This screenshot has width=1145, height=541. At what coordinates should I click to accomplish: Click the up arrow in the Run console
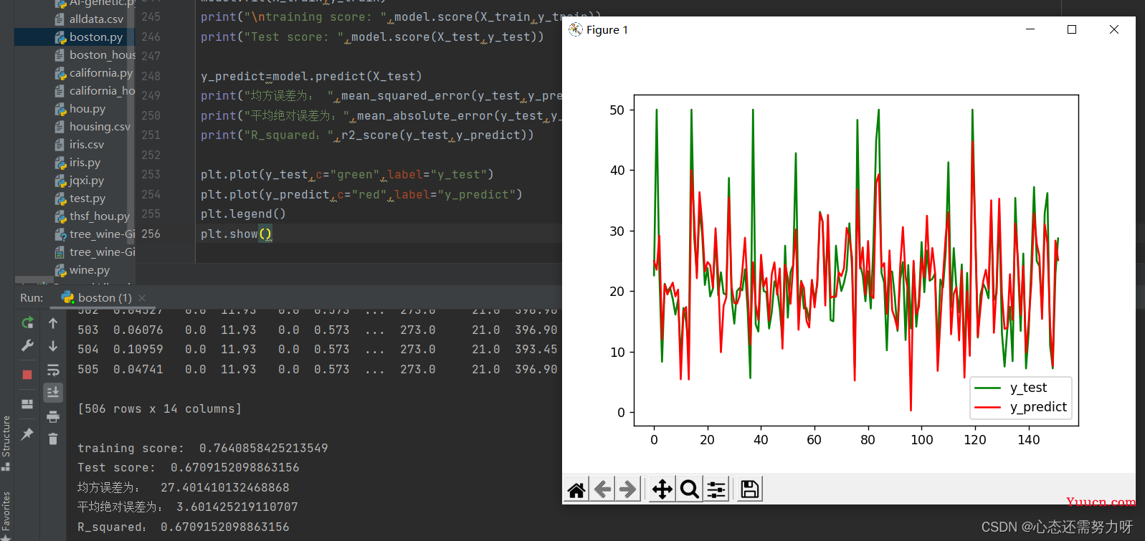[53, 323]
